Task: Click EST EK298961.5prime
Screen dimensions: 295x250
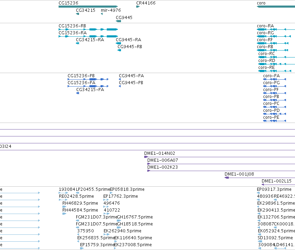Action: click(x=258, y=207)
